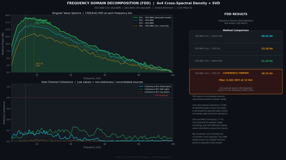286x160 pixels.
Task: Click the '20.51 Hz' value
Action: (x=267, y=36)
